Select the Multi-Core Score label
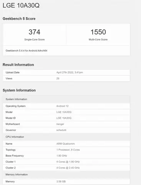 click(x=98, y=40)
